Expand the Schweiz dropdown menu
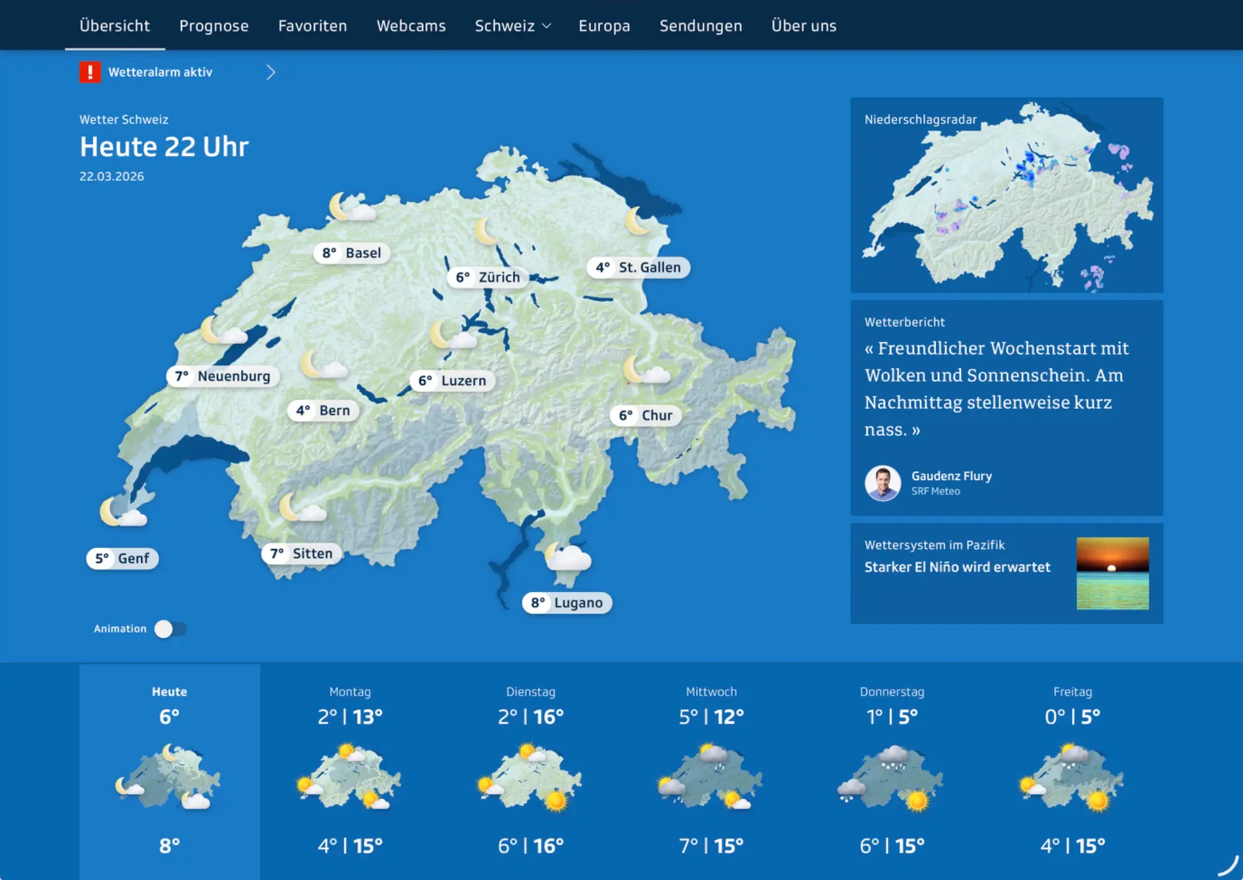1243x880 pixels. point(512,25)
